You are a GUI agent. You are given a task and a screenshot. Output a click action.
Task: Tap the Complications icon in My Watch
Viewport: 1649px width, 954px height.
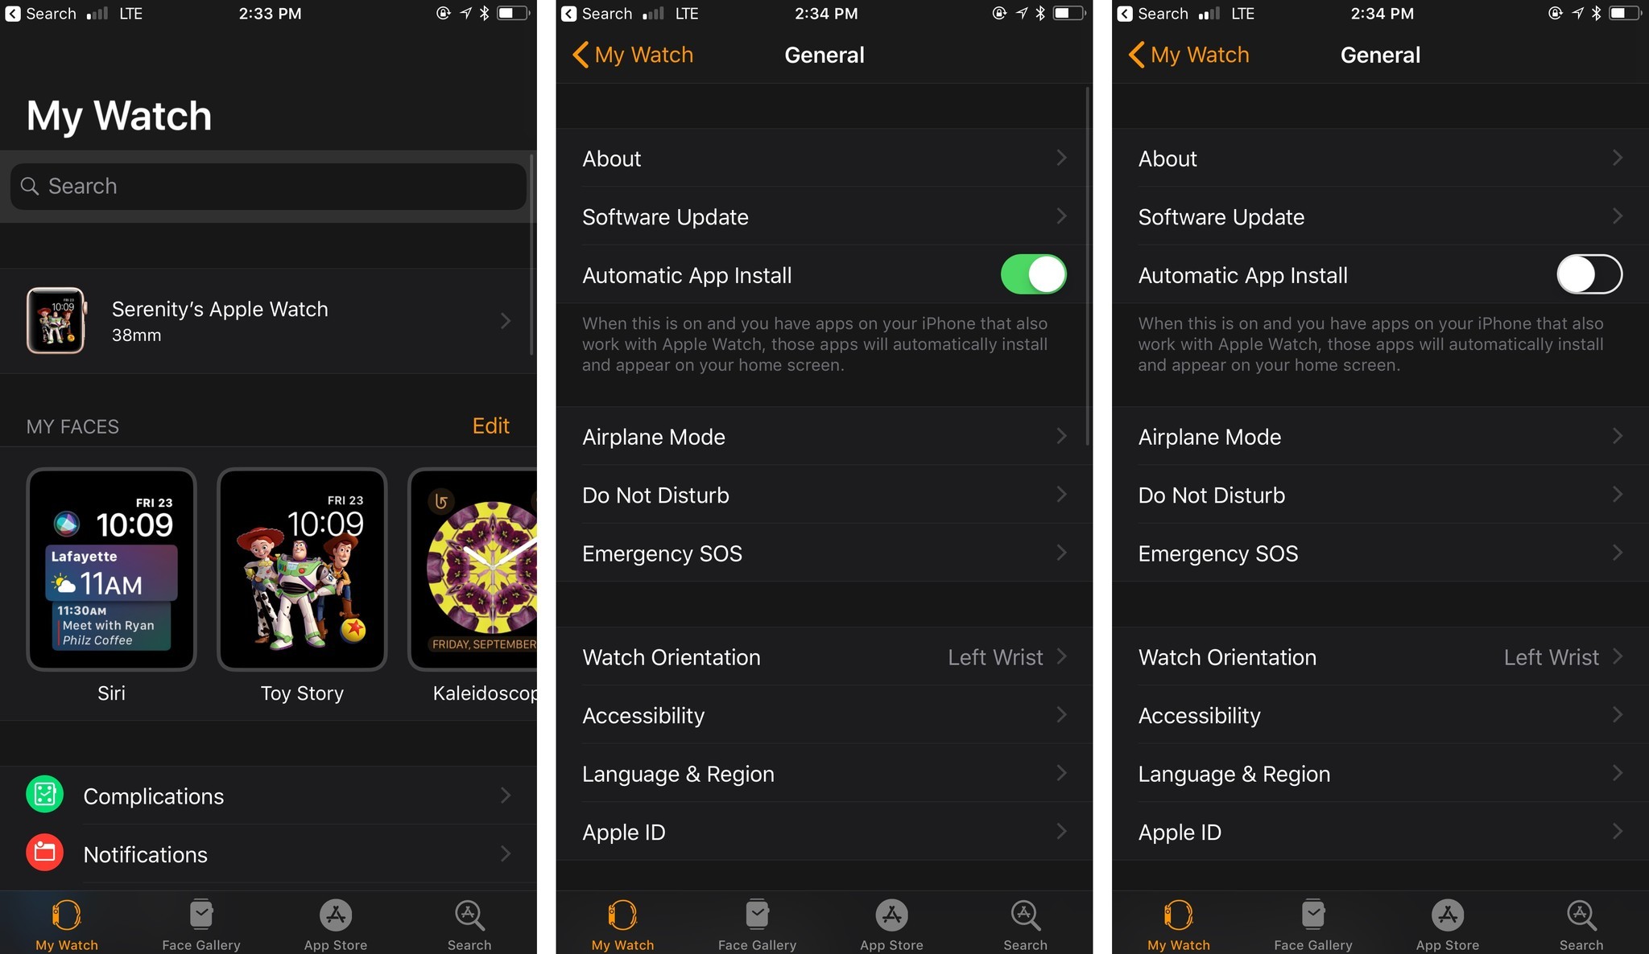pyautogui.click(x=43, y=795)
